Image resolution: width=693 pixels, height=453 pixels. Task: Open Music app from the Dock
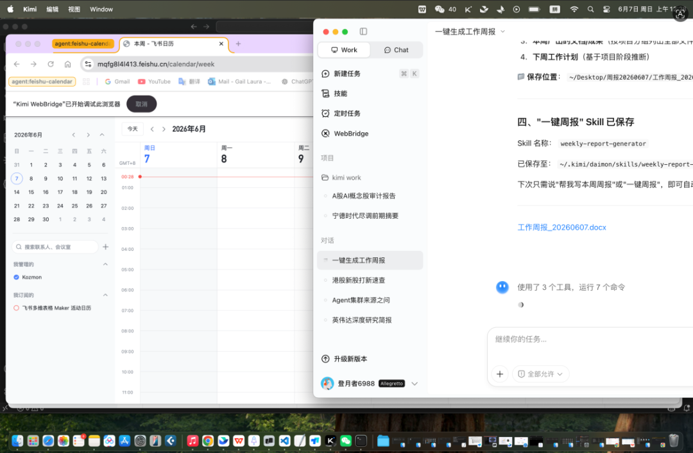193,441
